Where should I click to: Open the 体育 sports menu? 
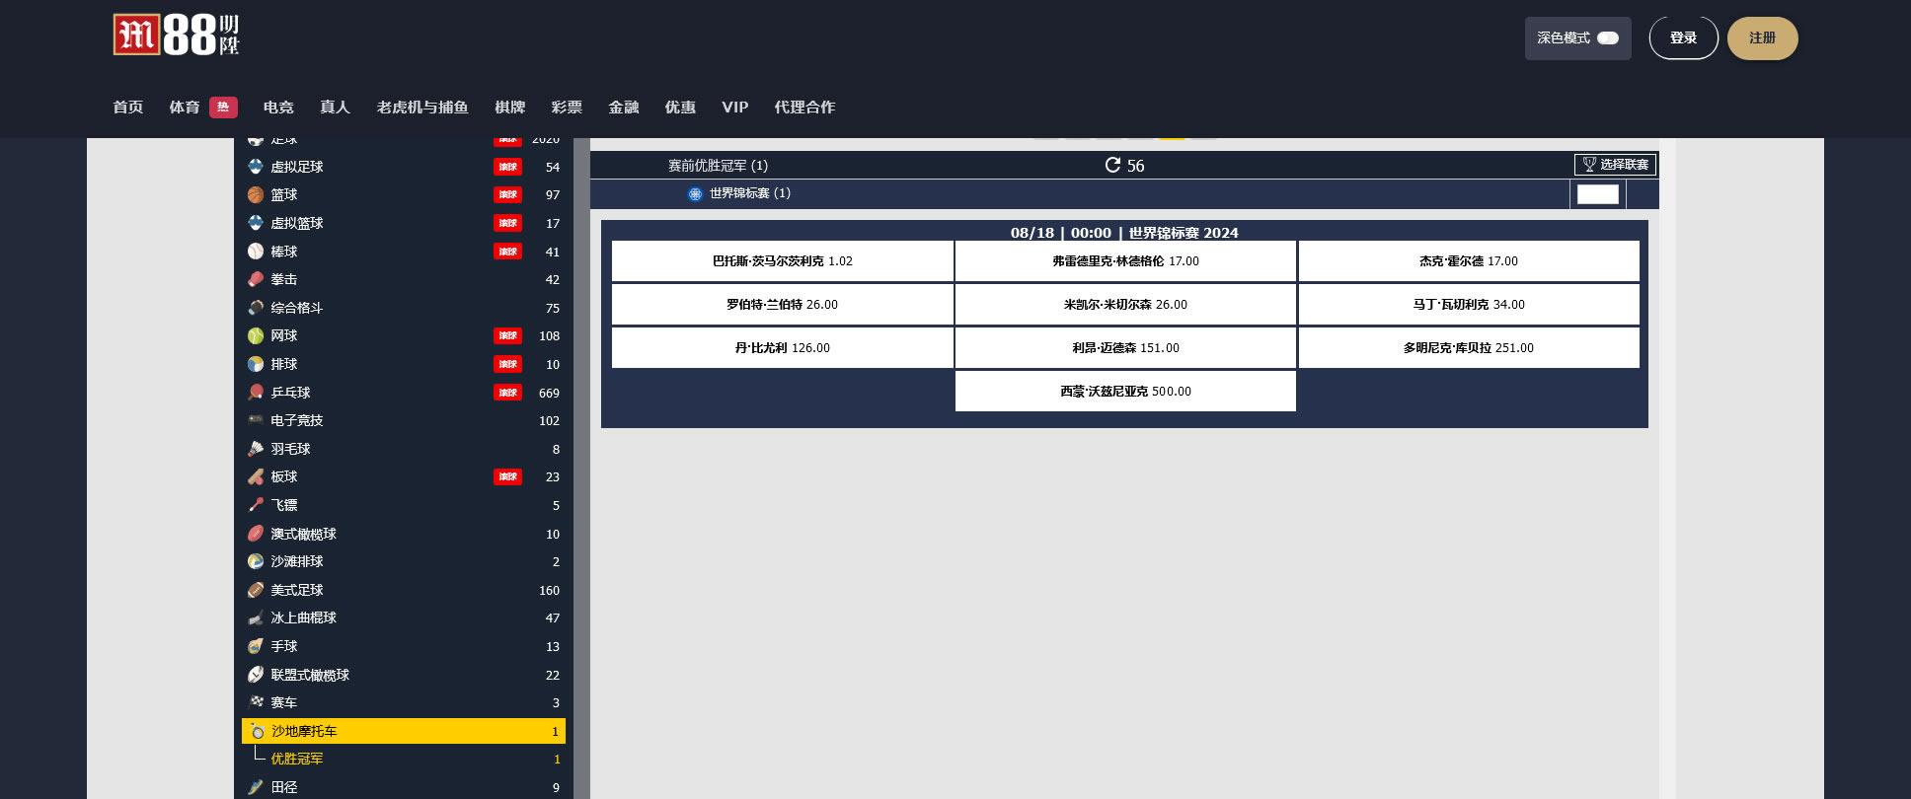coord(185,108)
